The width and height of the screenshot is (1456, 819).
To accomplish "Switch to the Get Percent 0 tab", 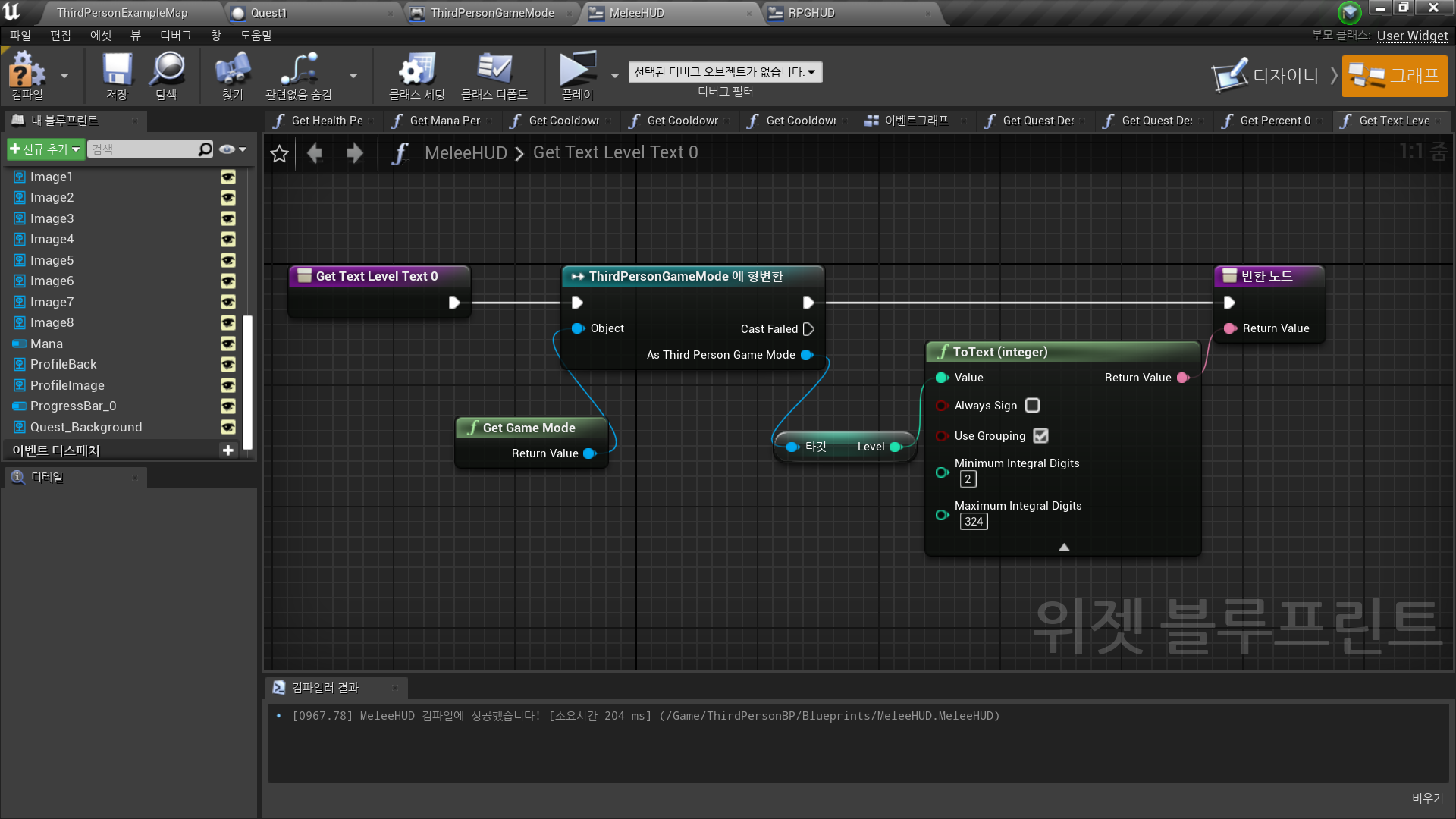I will [1274, 121].
